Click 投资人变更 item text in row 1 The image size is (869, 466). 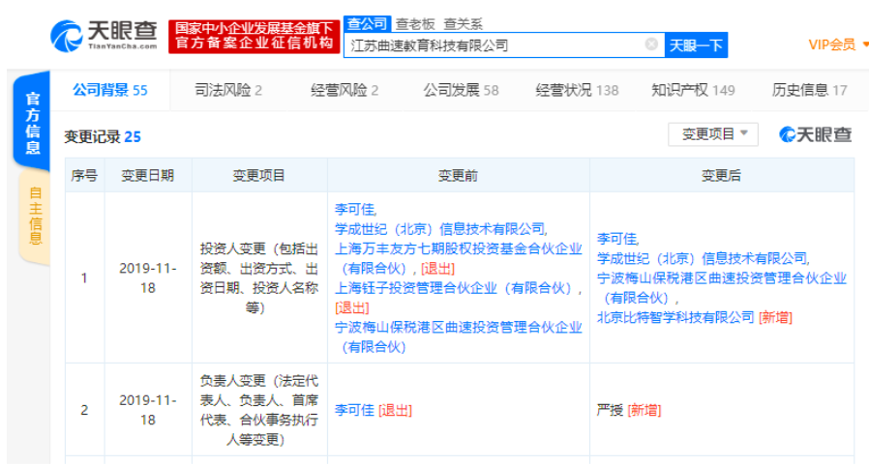pyautogui.click(x=258, y=278)
